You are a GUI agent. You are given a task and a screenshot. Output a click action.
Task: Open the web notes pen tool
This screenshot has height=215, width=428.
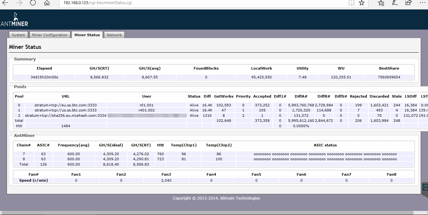tap(395, 3)
